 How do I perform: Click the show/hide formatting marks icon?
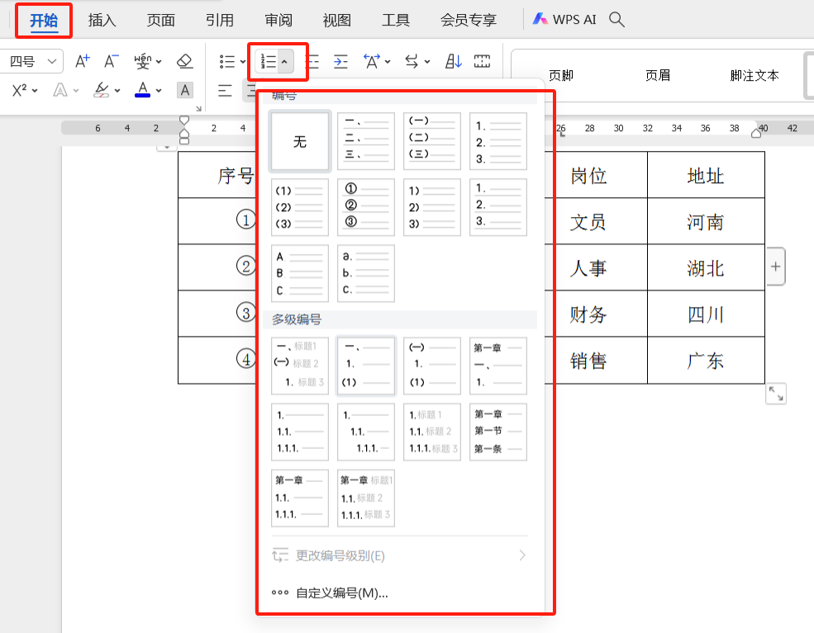pos(483,62)
